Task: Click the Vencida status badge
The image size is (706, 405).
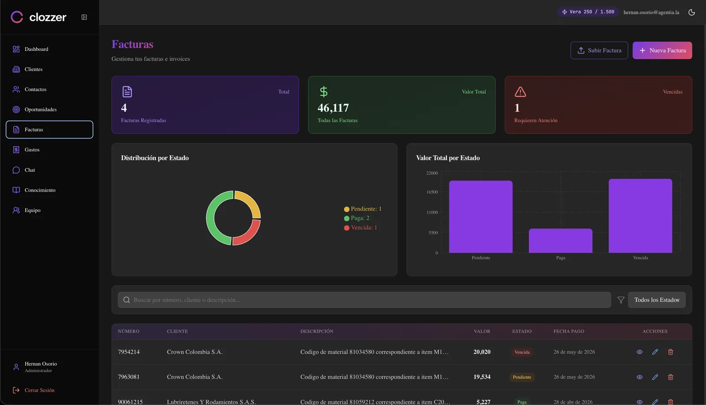Action: coord(522,352)
